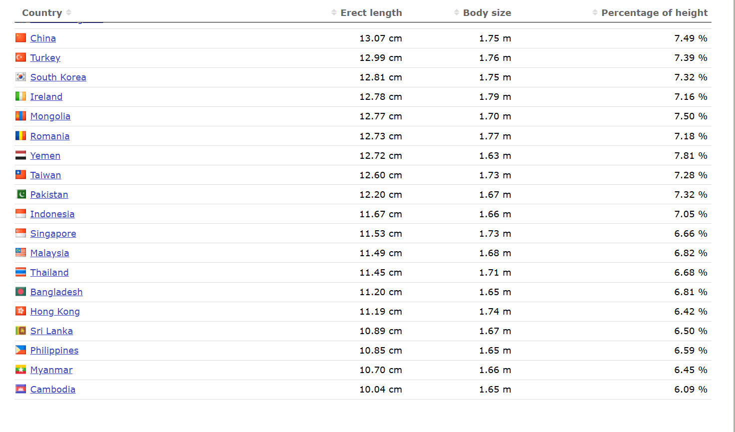Click the Pakistan flag icon
This screenshot has height=432, width=735.
coord(20,194)
